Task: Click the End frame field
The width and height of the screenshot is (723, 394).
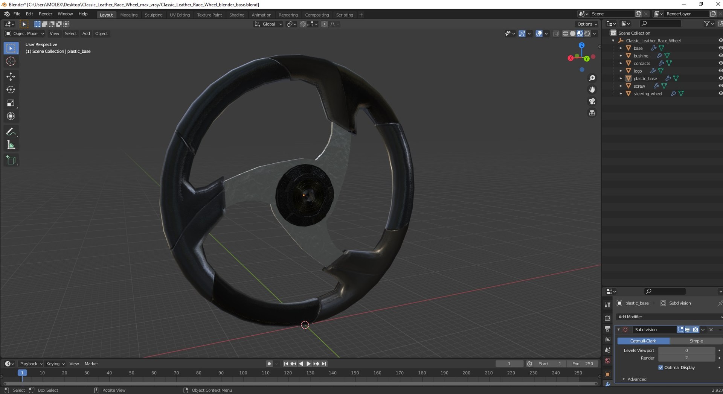Action: 583,364
